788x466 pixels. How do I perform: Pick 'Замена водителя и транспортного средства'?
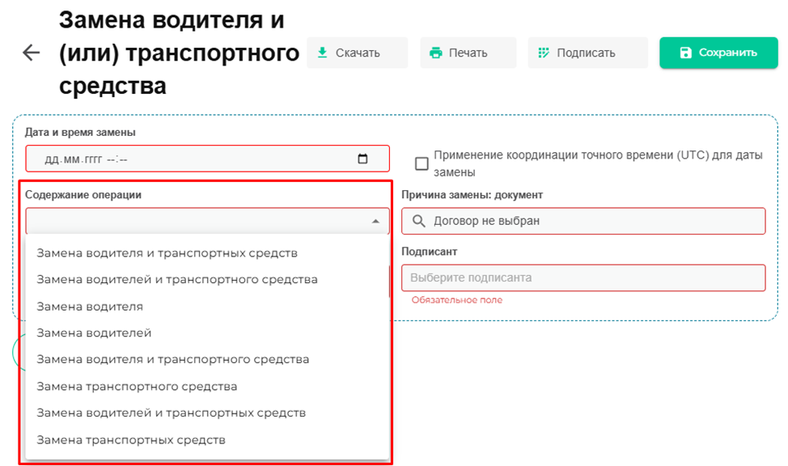(172, 359)
